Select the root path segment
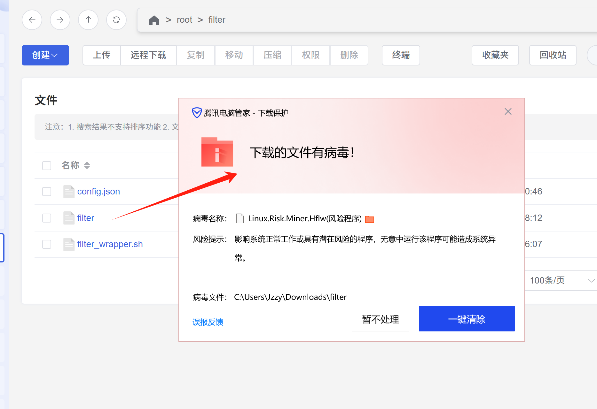 pyautogui.click(x=185, y=20)
